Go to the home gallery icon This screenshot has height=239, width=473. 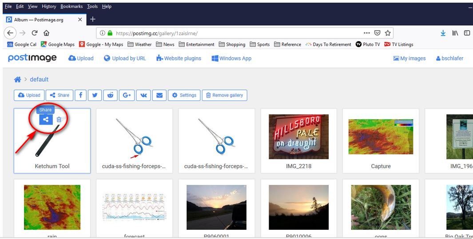(17, 79)
